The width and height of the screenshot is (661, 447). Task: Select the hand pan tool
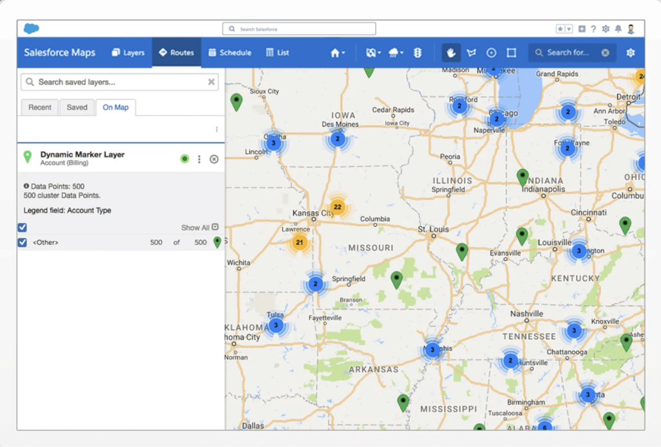tap(451, 53)
